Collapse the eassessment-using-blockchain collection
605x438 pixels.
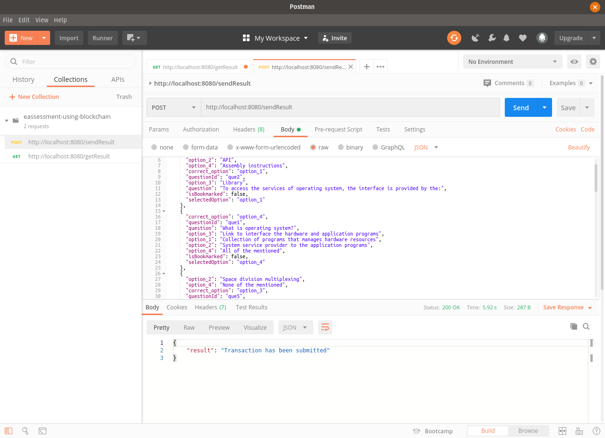point(7,121)
